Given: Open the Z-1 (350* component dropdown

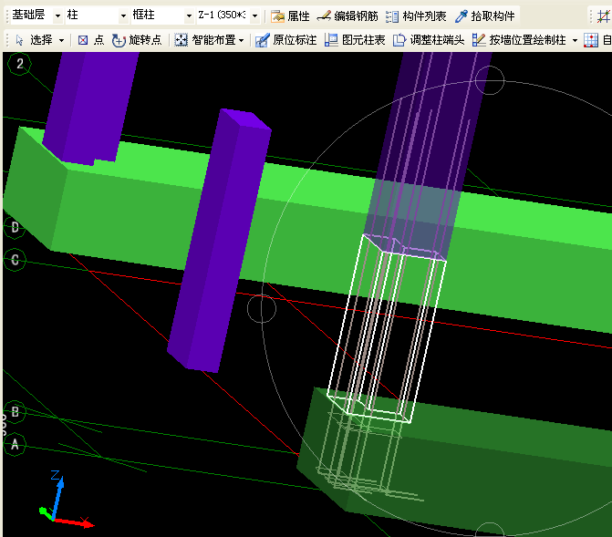Looking at the screenshot, I should (254, 16).
